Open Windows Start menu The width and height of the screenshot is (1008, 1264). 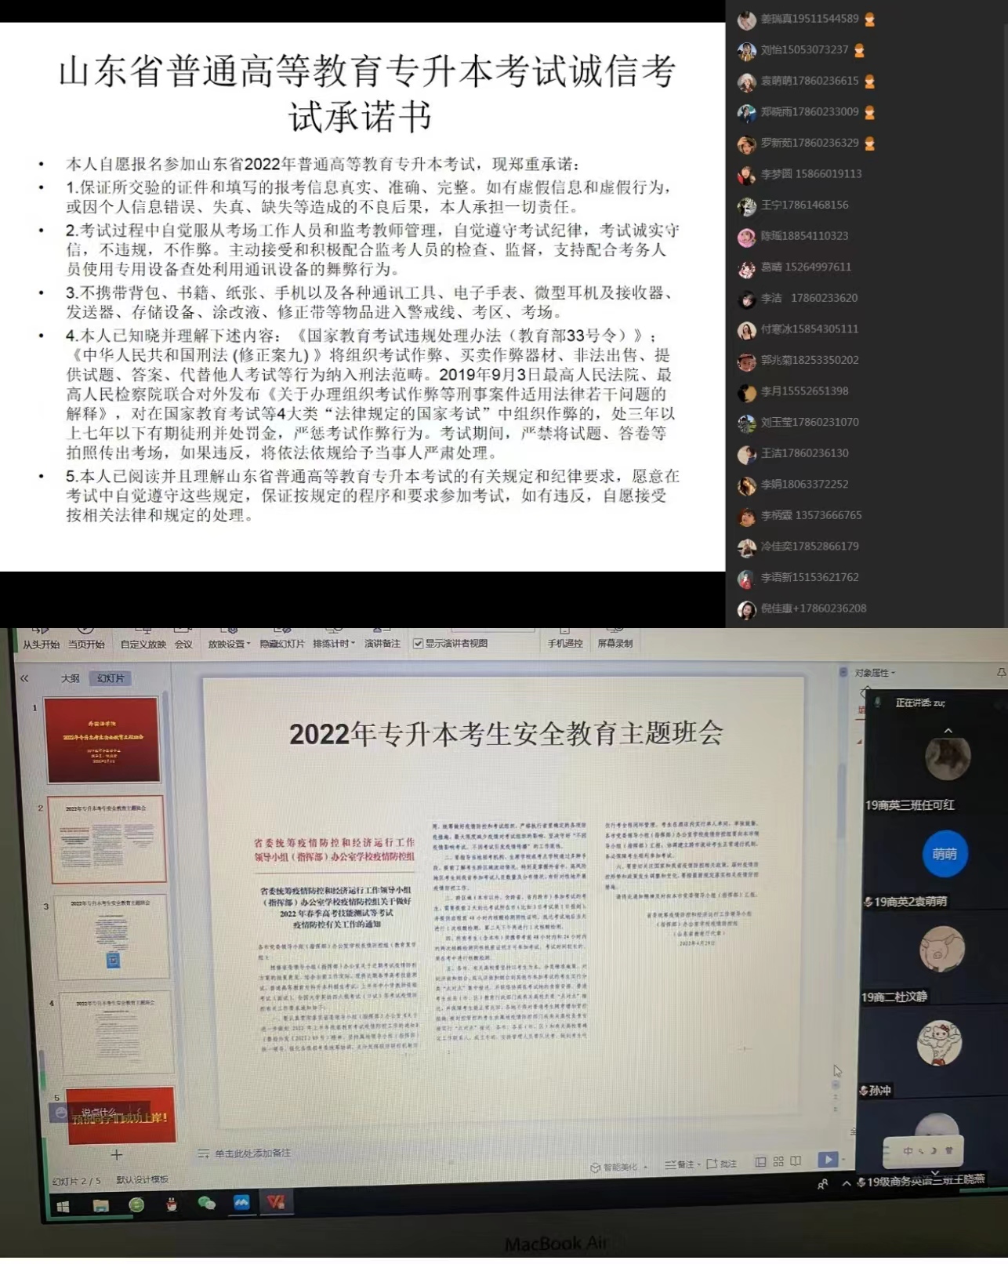[63, 1207]
